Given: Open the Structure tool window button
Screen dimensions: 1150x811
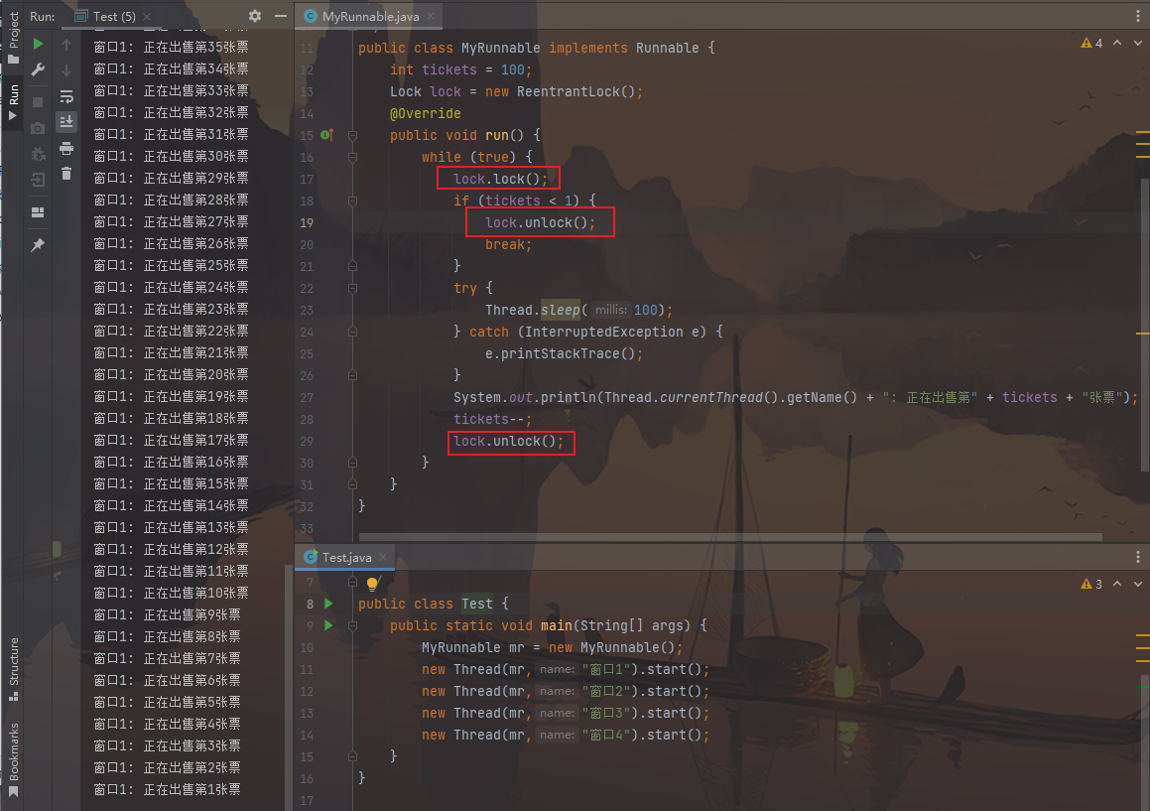Looking at the screenshot, I should pos(13,661).
